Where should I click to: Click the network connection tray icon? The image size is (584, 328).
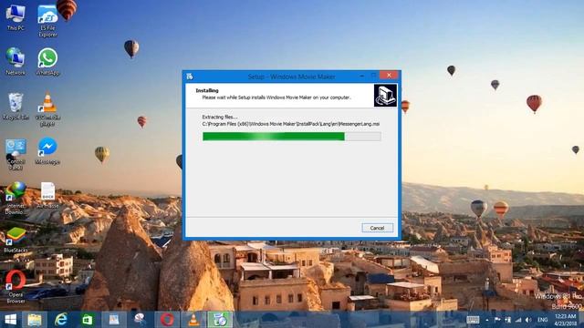click(x=507, y=320)
